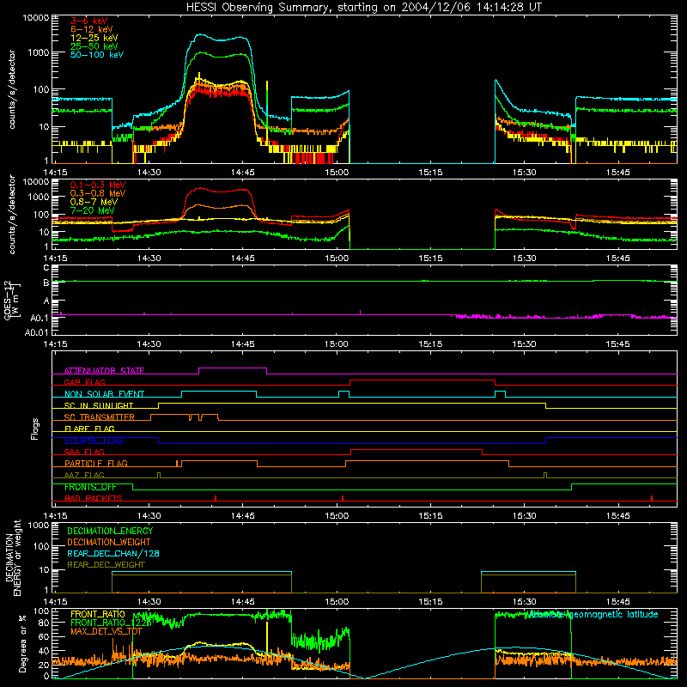Click the SAA_FLAG label
Viewport: 687px width, 687px height.
click(x=84, y=452)
